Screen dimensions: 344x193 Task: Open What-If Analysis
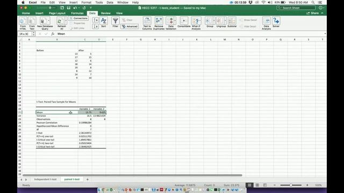196,24
